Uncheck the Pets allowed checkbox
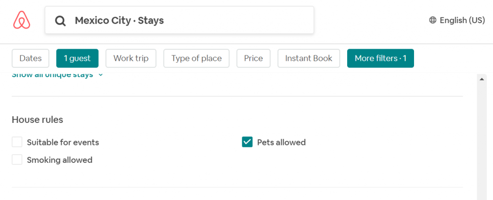This screenshot has height=200, width=493. click(x=247, y=142)
